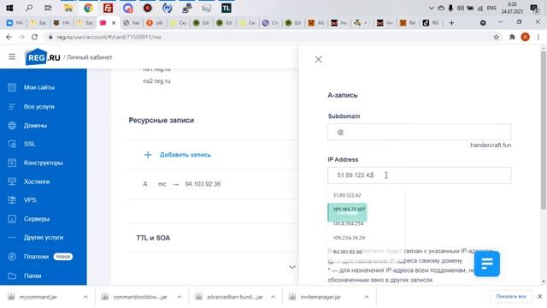Expand the TTL и SOA section
The width and height of the screenshot is (547, 308).
(153, 238)
